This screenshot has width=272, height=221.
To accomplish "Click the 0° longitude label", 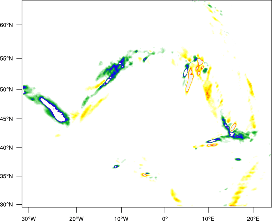I will 165,219.
